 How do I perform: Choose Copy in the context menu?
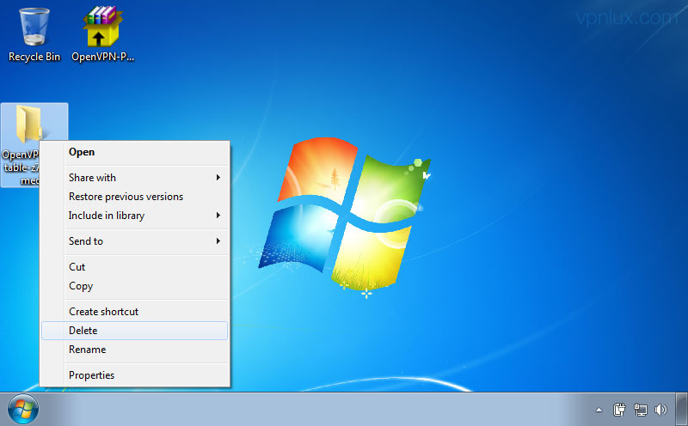coord(135,286)
